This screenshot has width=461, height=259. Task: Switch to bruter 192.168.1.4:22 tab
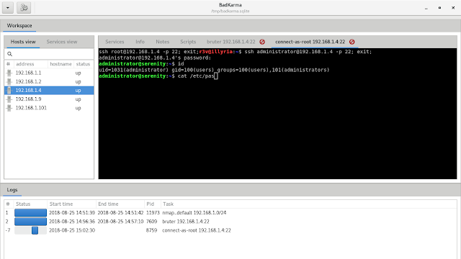[230, 42]
